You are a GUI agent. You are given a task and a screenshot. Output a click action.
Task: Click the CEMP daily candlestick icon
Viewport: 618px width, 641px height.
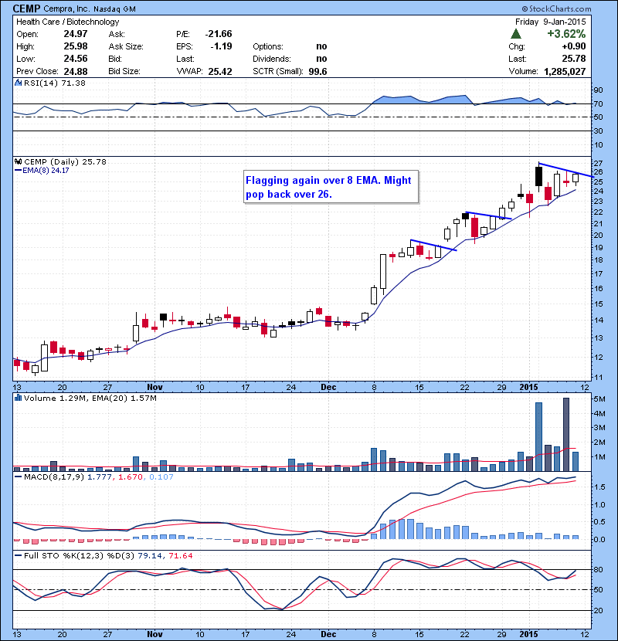pos(18,162)
